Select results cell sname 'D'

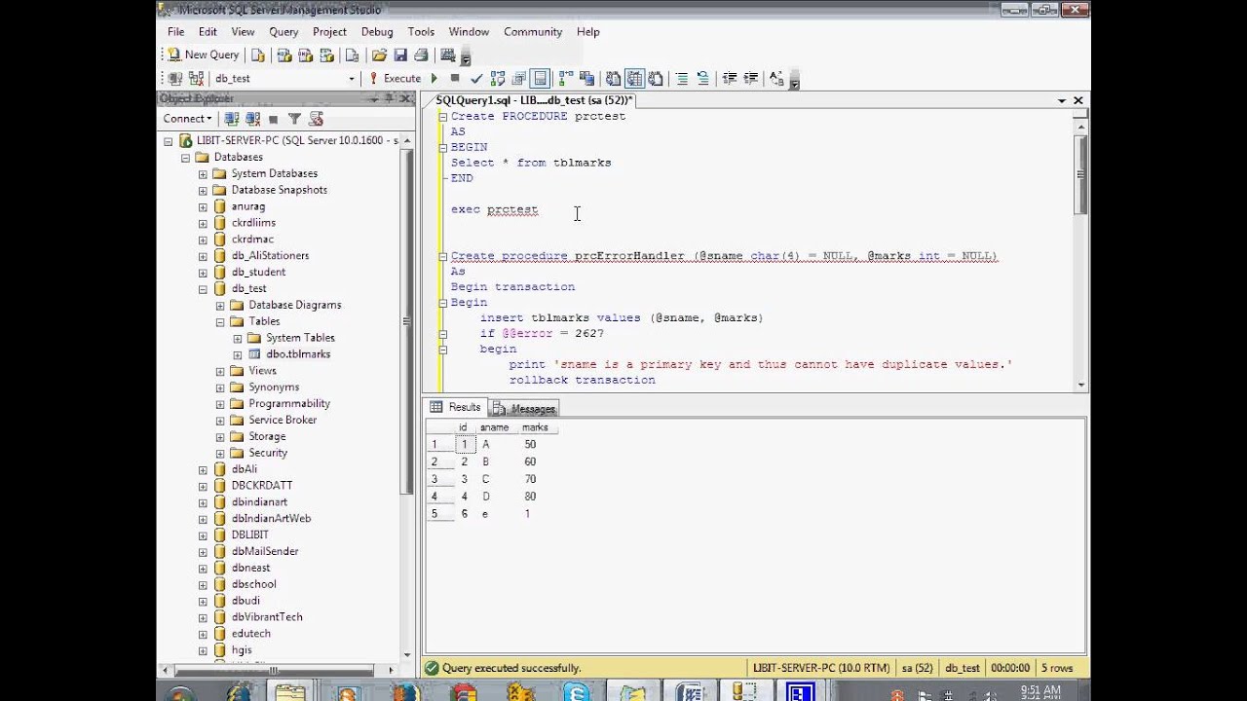(x=485, y=497)
